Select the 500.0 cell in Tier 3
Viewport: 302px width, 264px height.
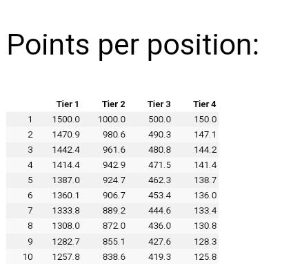(x=160, y=120)
